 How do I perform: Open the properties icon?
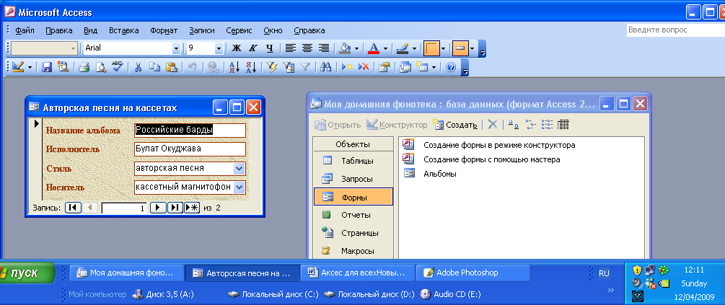click(x=385, y=68)
